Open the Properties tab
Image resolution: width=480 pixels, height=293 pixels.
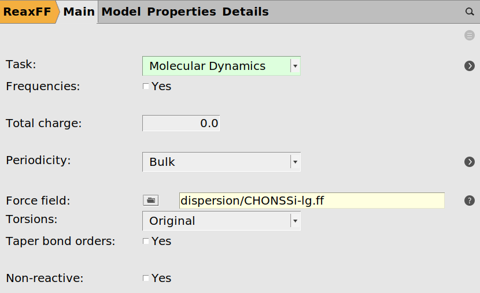[182, 12]
